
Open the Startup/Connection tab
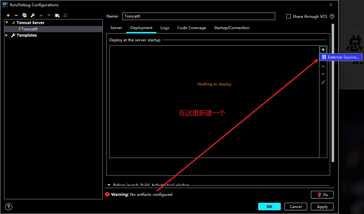click(232, 28)
